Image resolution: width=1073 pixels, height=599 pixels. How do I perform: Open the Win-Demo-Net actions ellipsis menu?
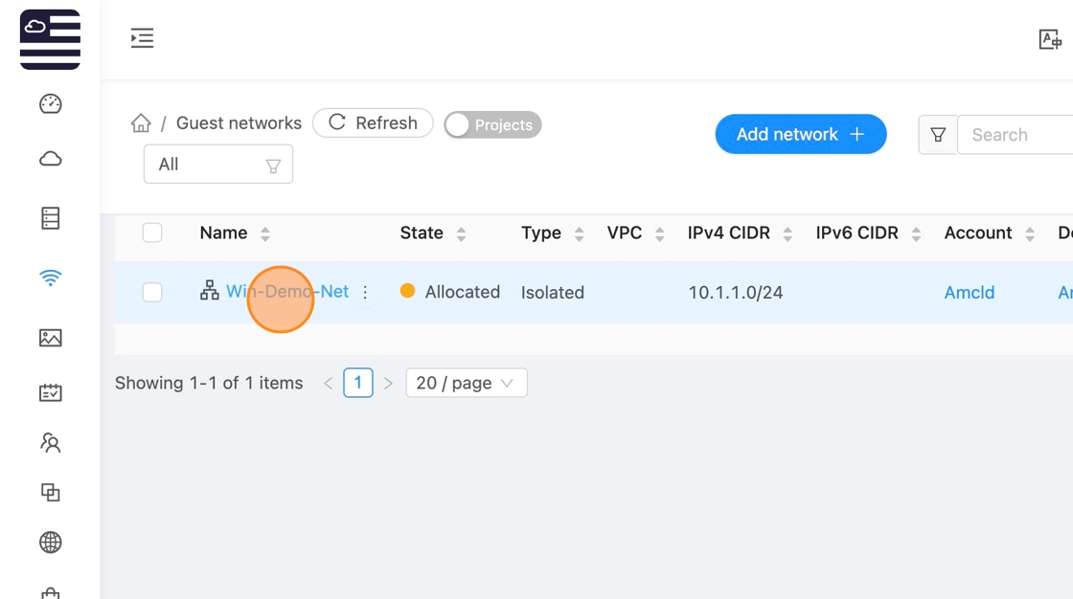(x=365, y=293)
